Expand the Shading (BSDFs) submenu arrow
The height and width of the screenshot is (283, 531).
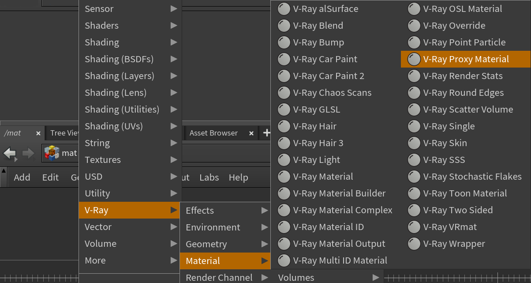point(174,59)
